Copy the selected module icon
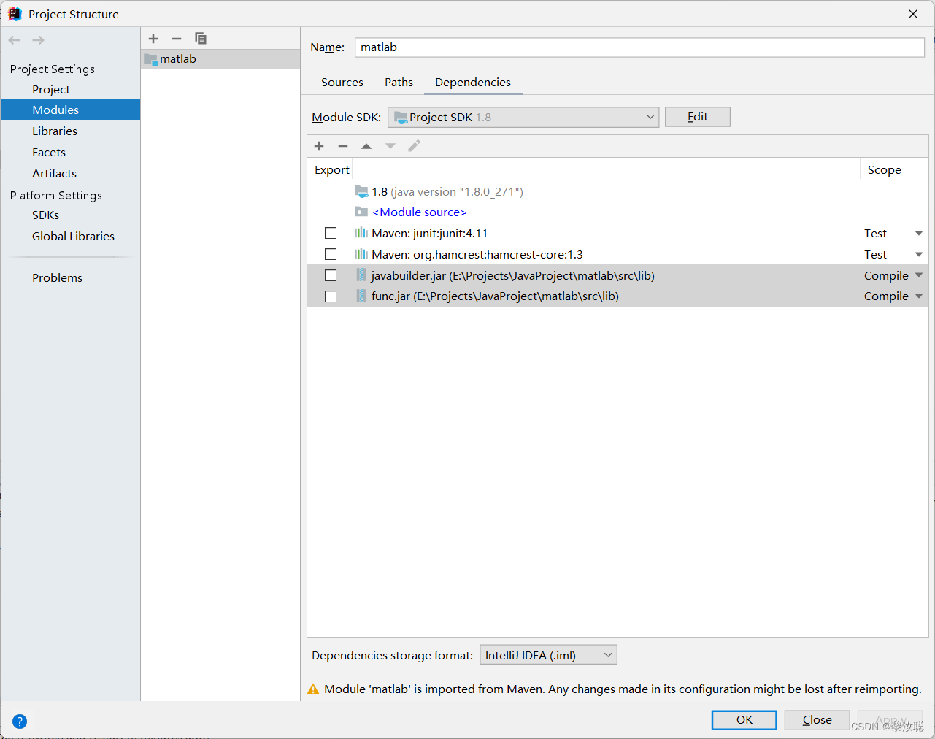935x739 pixels. tap(201, 39)
